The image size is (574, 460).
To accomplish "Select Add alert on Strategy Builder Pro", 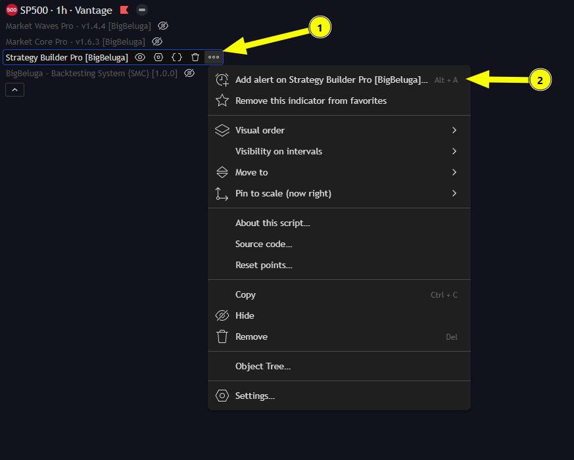I will pyautogui.click(x=331, y=80).
